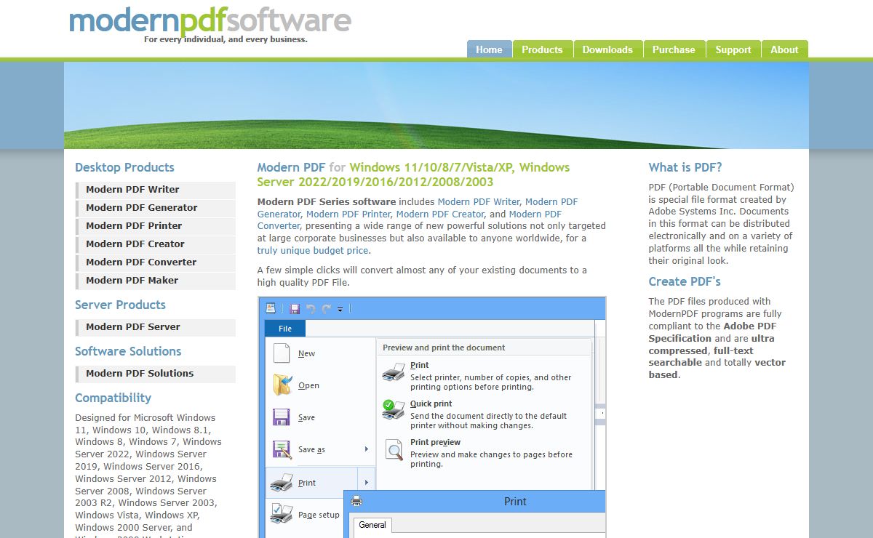The height and width of the screenshot is (538, 873).
Task: Open Modern PDF Printer in sidebar
Action: click(155, 226)
